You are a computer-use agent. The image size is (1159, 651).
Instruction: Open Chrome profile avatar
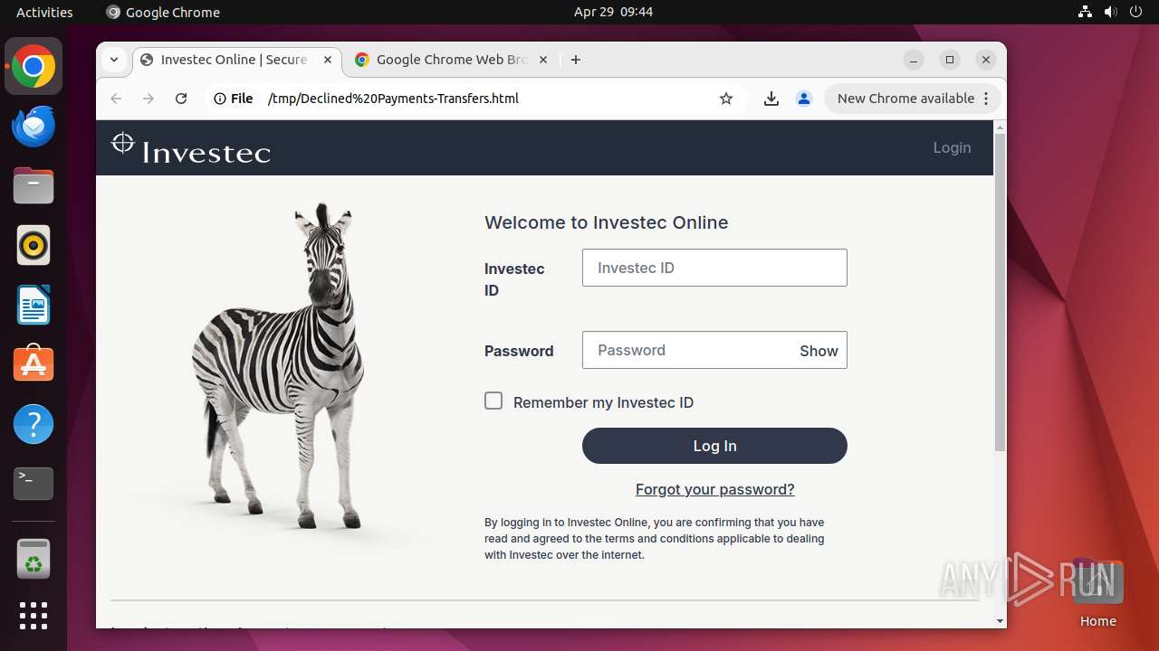coord(804,99)
